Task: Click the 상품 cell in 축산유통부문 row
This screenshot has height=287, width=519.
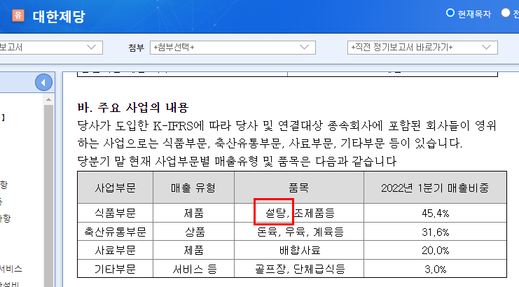Action: click(x=193, y=232)
